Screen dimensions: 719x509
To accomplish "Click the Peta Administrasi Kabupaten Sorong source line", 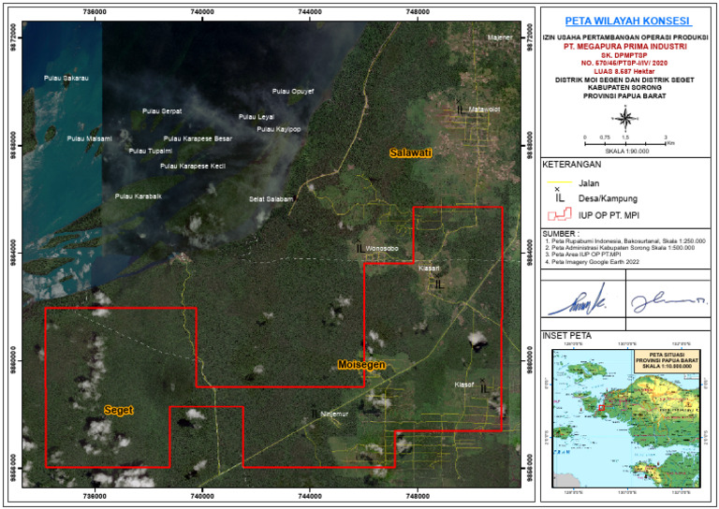I will point(620,248).
